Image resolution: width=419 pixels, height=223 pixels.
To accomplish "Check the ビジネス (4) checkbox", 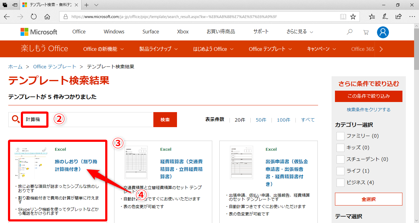I will pos(340,182).
